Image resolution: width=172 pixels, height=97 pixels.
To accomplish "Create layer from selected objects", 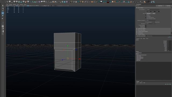I will (x=171, y=84).
